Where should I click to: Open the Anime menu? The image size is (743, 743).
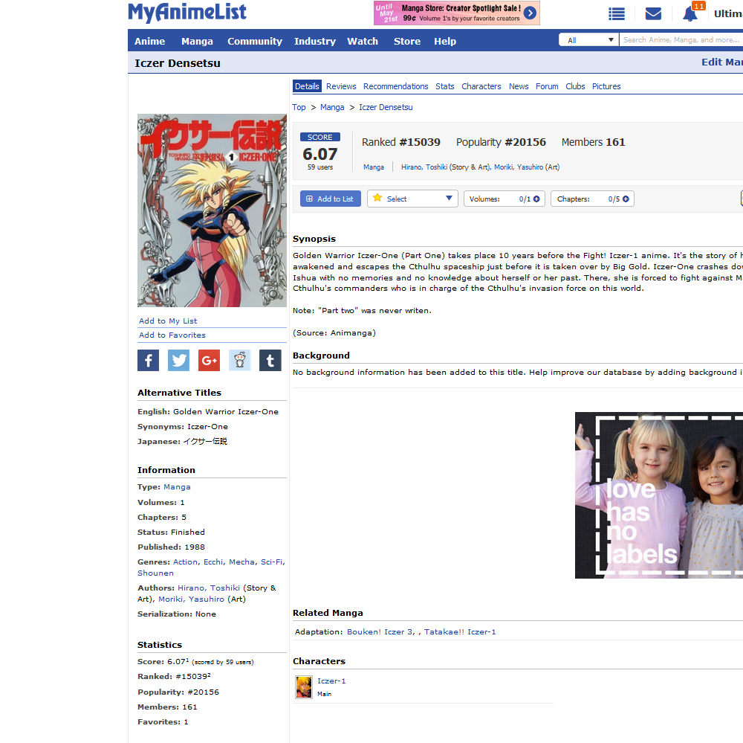click(x=150, y=42)
